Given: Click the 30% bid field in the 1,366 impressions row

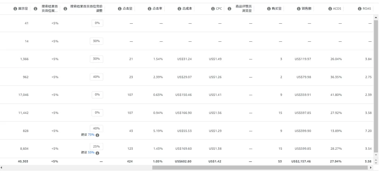Looking at the screenshot, I should 96,59.
